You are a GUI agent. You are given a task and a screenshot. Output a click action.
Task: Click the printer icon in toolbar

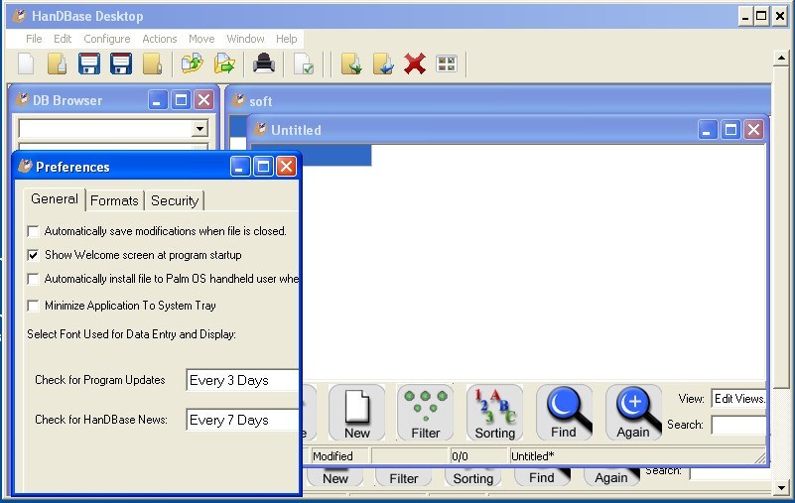[264, 63]
